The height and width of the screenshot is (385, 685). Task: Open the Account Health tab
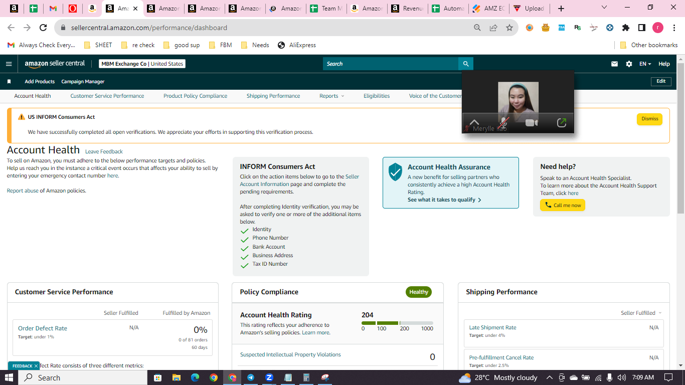[x=33, y=96]
